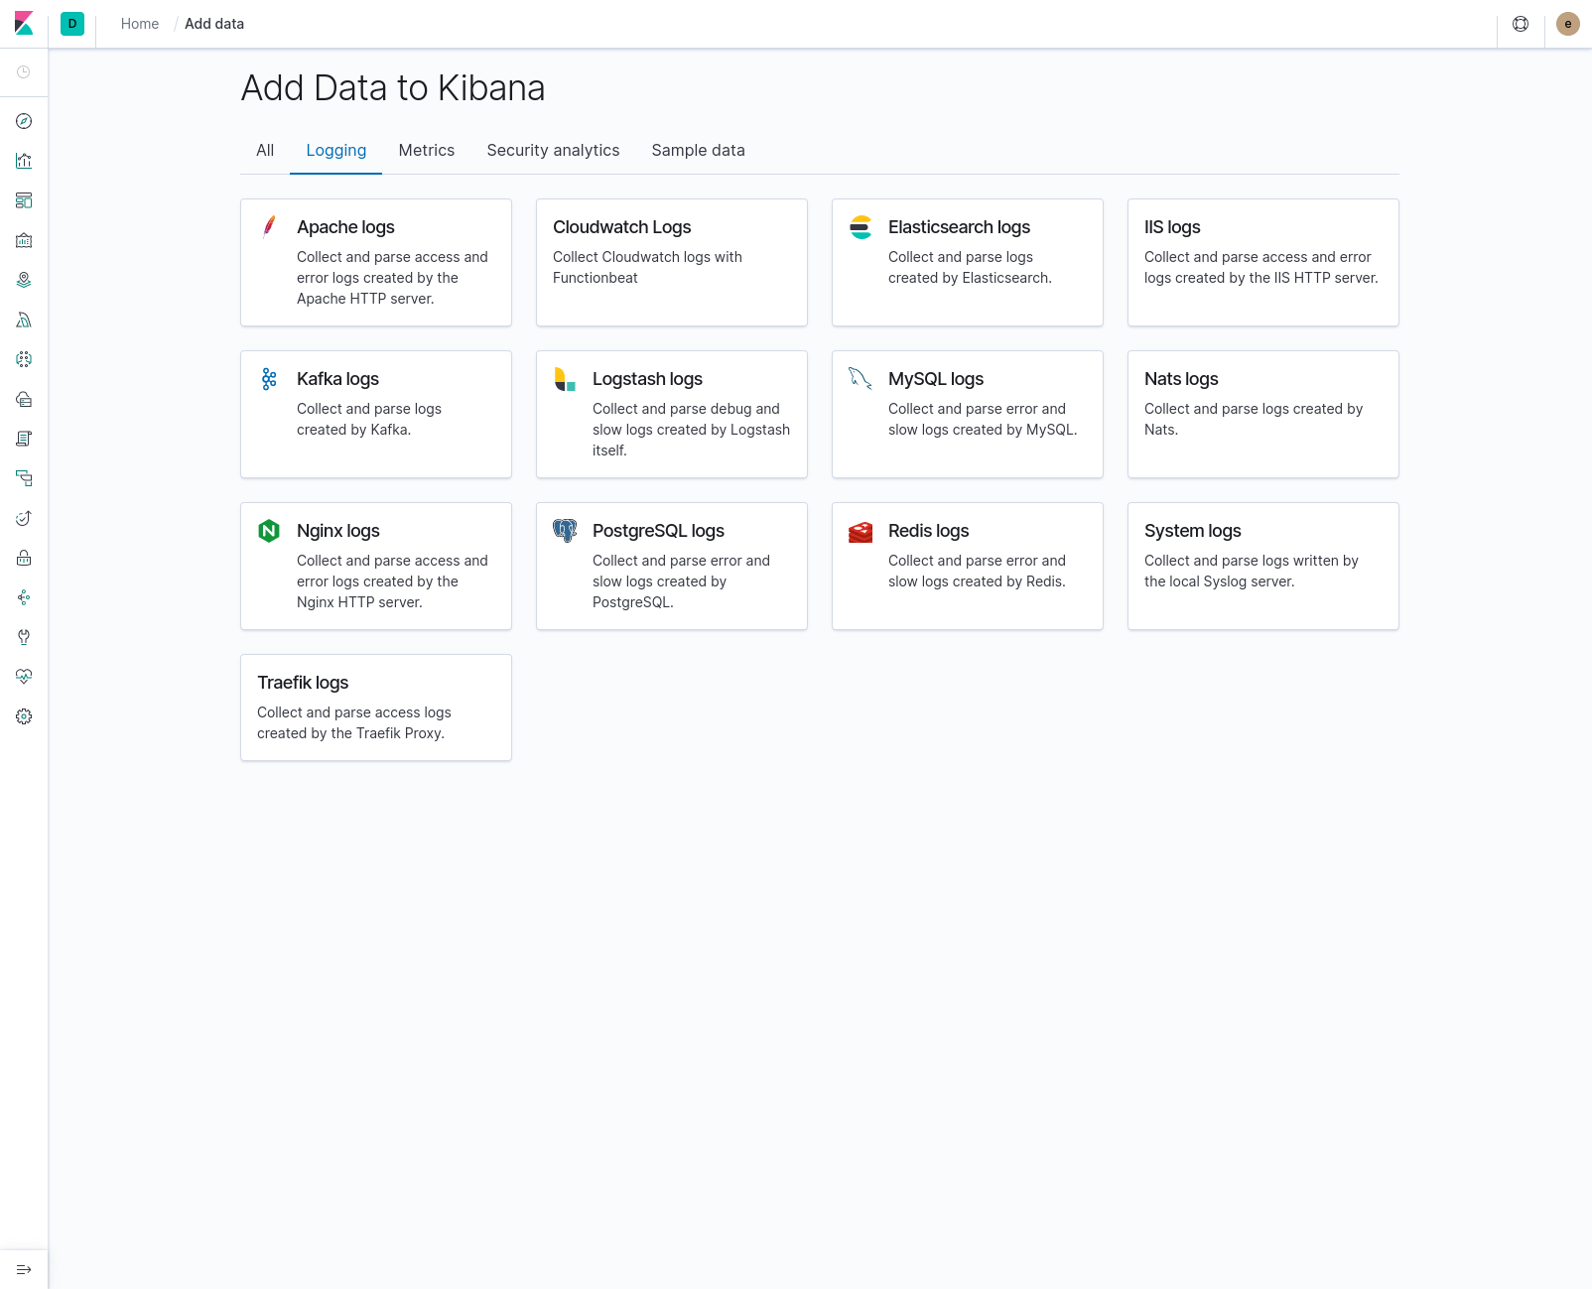Switch to the Metrics tab
This screenshot has width=1592, height=1289.
pos(426,150)
